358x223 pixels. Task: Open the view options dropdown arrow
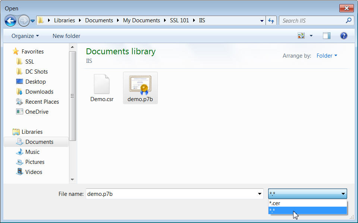(x=311, y=36)
